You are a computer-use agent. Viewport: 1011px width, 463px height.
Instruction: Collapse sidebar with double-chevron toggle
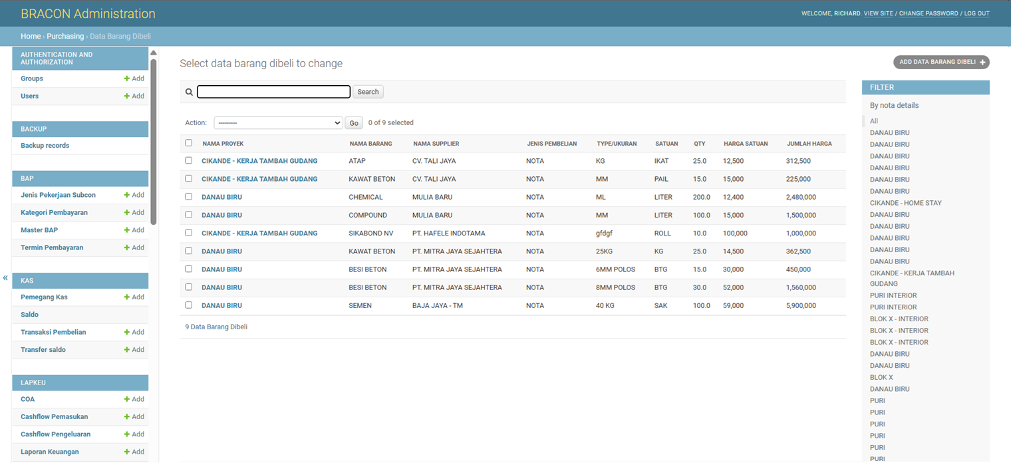5,278
